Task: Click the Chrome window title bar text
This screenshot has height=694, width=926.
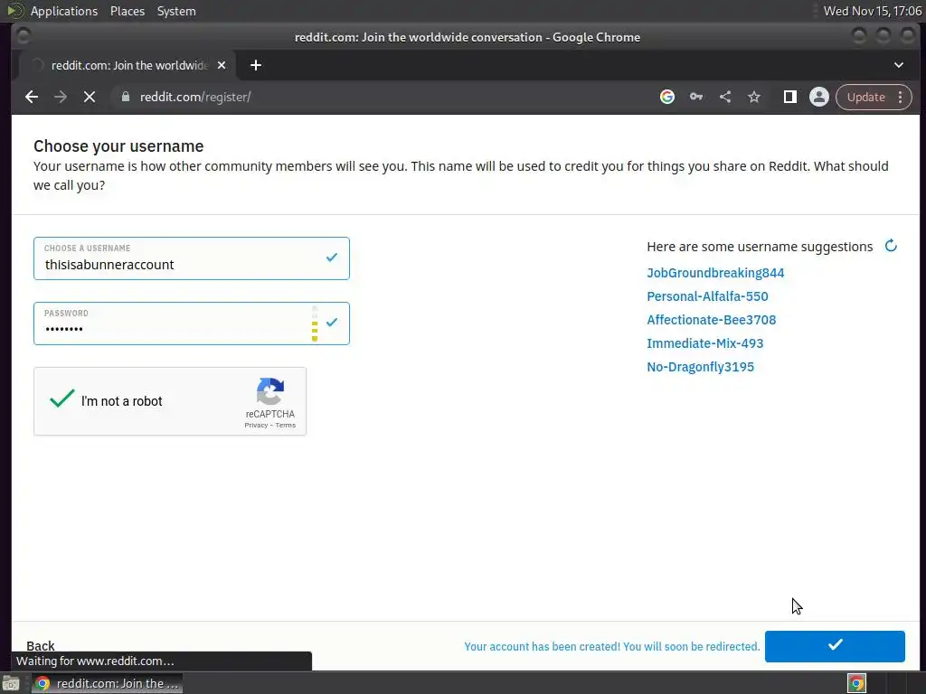Action: [468, 37]
